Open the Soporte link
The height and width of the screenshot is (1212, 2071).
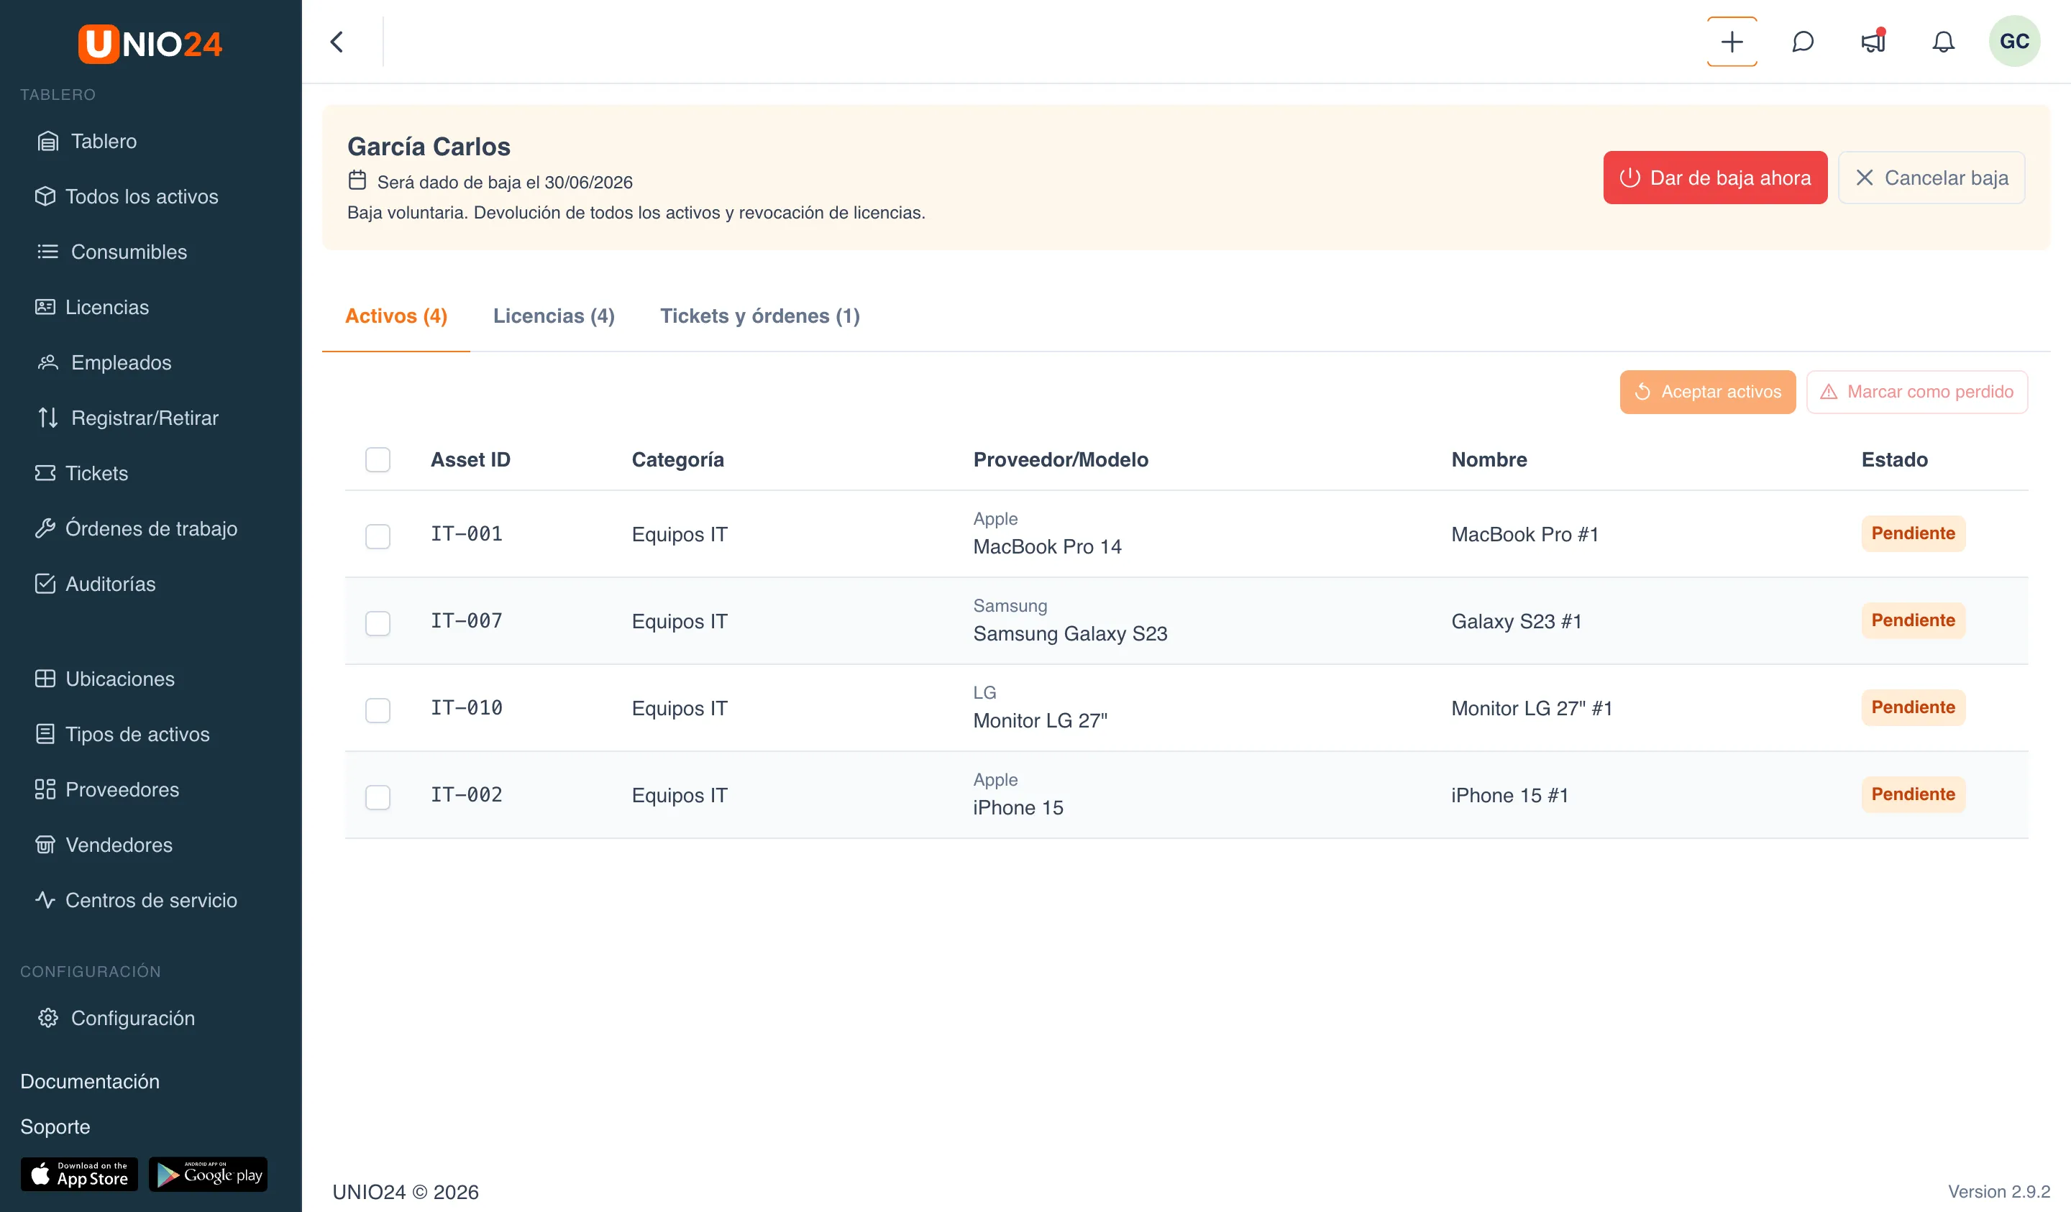pos(55,1126)
